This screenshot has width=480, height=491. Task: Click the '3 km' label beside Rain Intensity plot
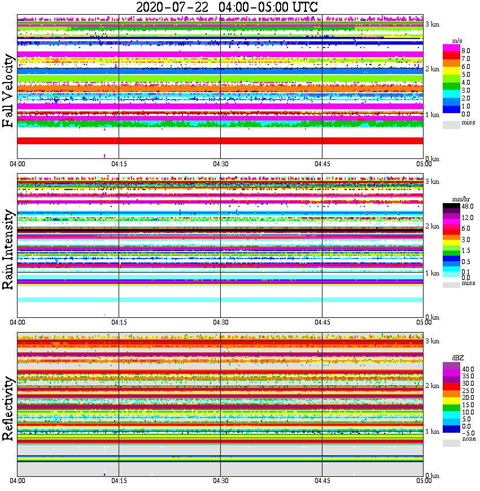(433, 182)
